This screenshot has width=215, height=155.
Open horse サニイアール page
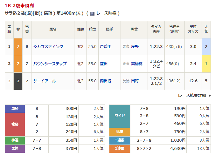pos(45,81)
